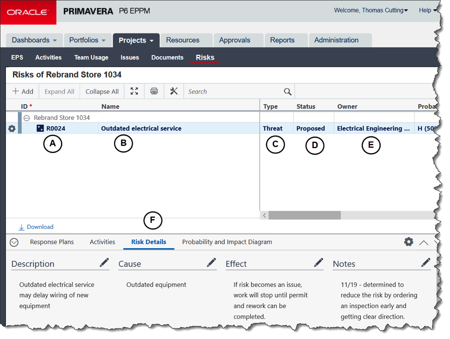
Task: Click the plus Add risk button
Action: coord(23,91)
